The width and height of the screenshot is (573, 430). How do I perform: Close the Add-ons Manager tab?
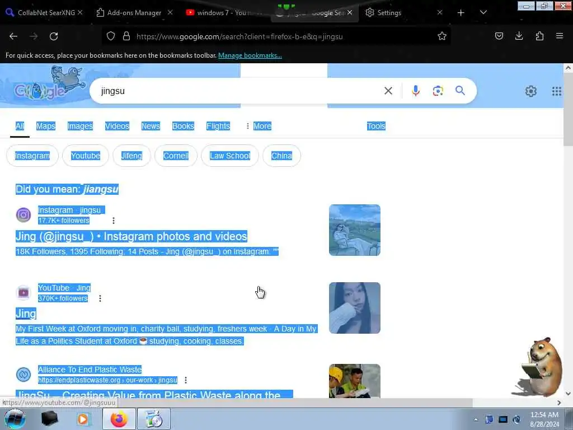click(170, 12)
